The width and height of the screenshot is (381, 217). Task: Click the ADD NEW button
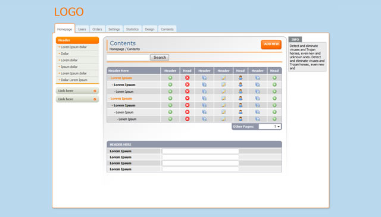point(271,44)
